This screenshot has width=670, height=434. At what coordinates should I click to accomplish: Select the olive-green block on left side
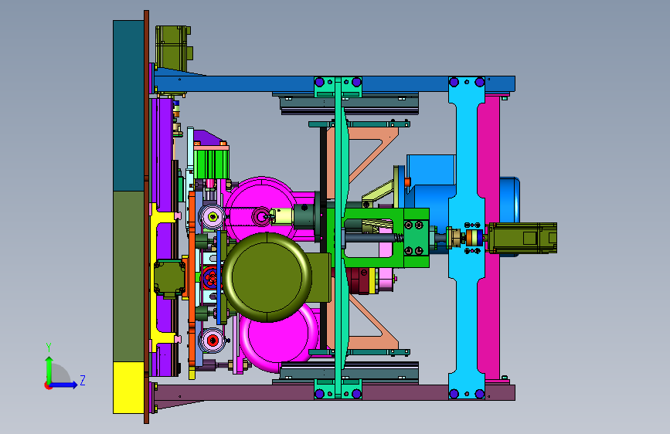(x=128, y=276)
